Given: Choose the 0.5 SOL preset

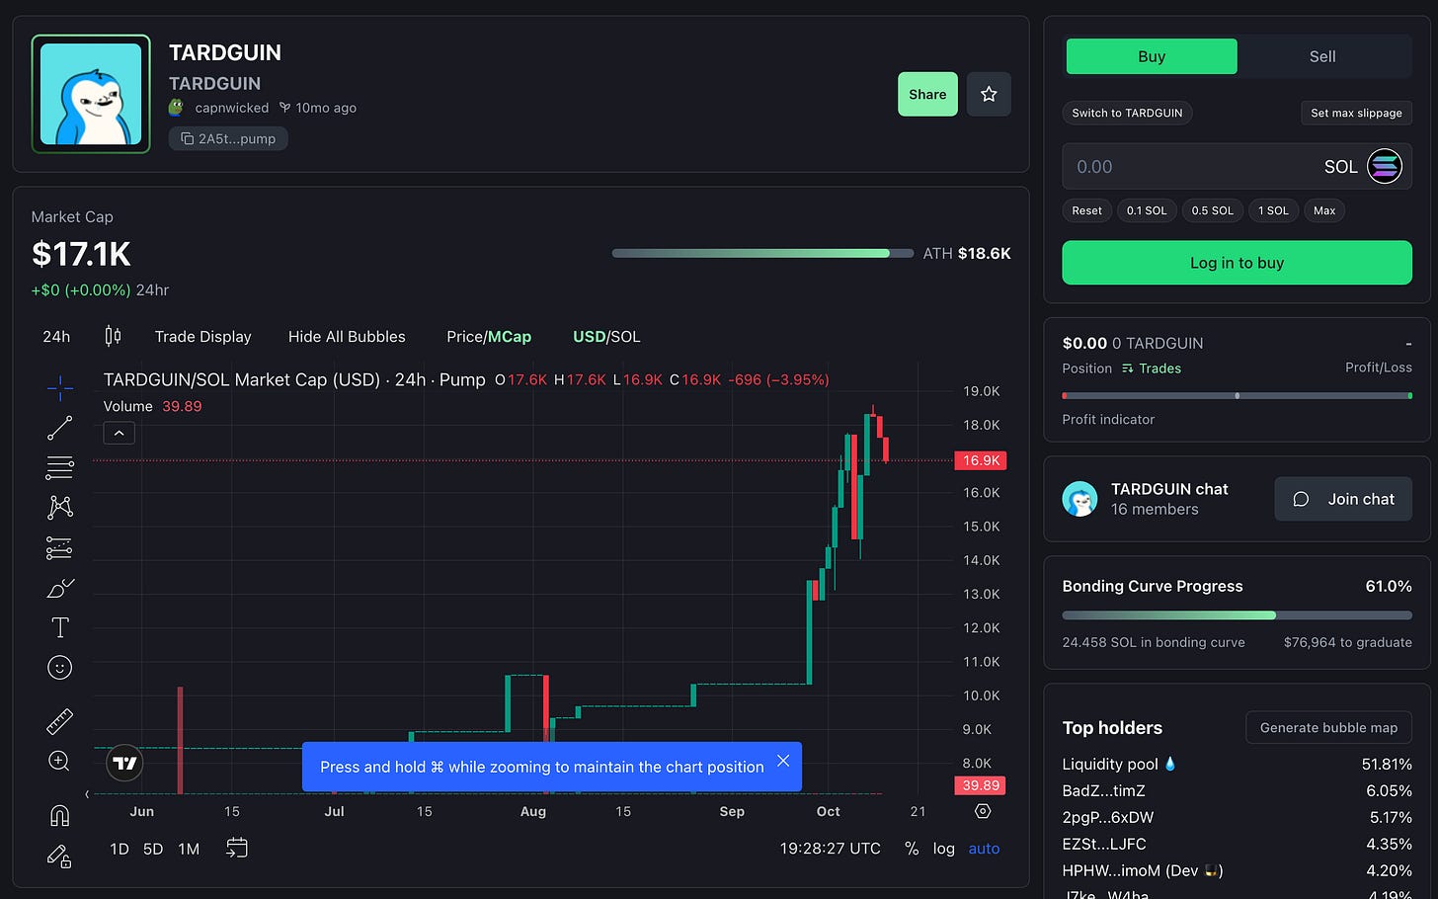Looking at the screenshot, I should pos(1212,210).
